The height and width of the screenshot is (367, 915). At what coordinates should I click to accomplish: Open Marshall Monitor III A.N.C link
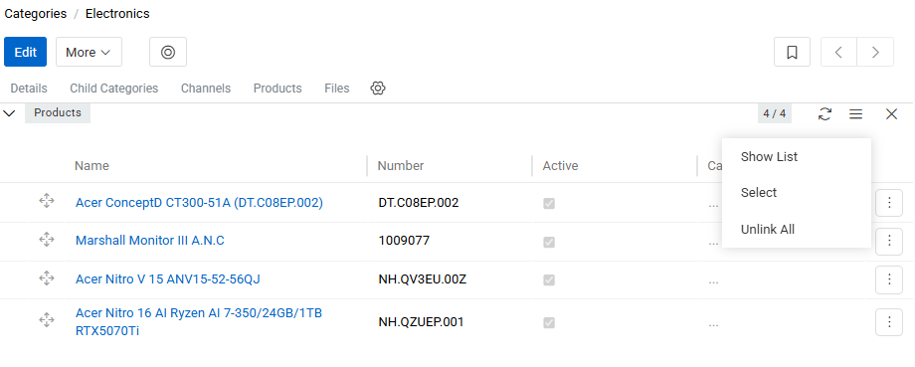click(150, 241)
